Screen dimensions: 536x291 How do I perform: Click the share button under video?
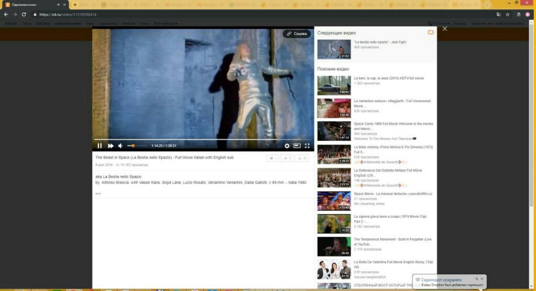[287, 158]
